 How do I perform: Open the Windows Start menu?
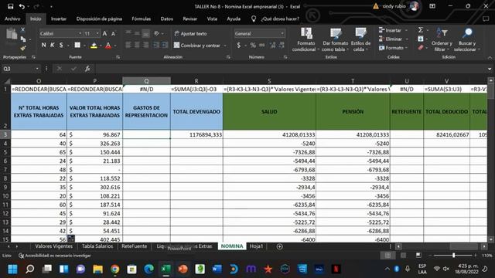click(13, 269)
